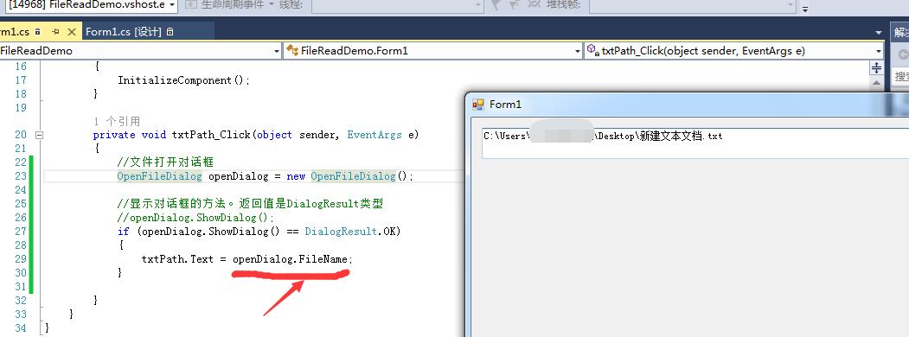This screenshot has height=337, width=909.
Task: Expand the FileReadDemo.Form1 class dropdown
Action: [432, 51]
